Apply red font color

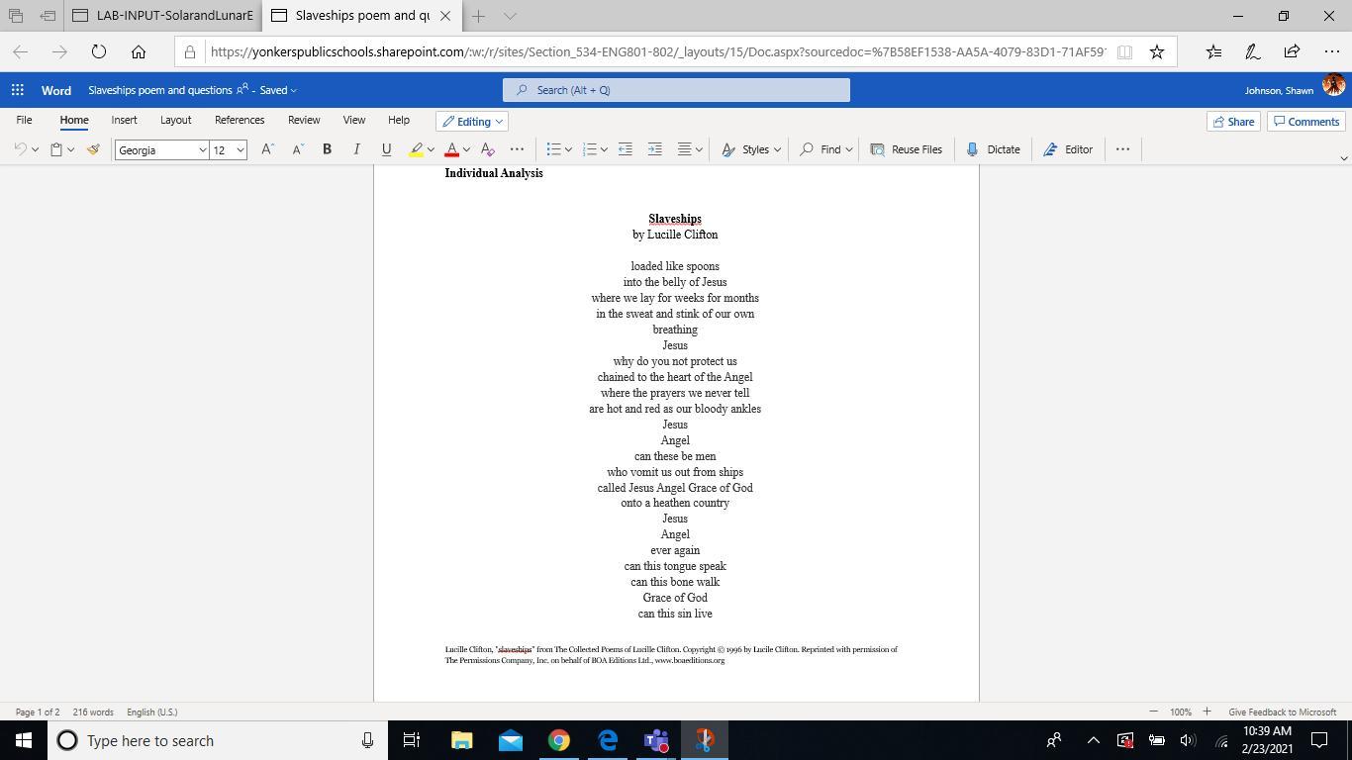(451, 149)
